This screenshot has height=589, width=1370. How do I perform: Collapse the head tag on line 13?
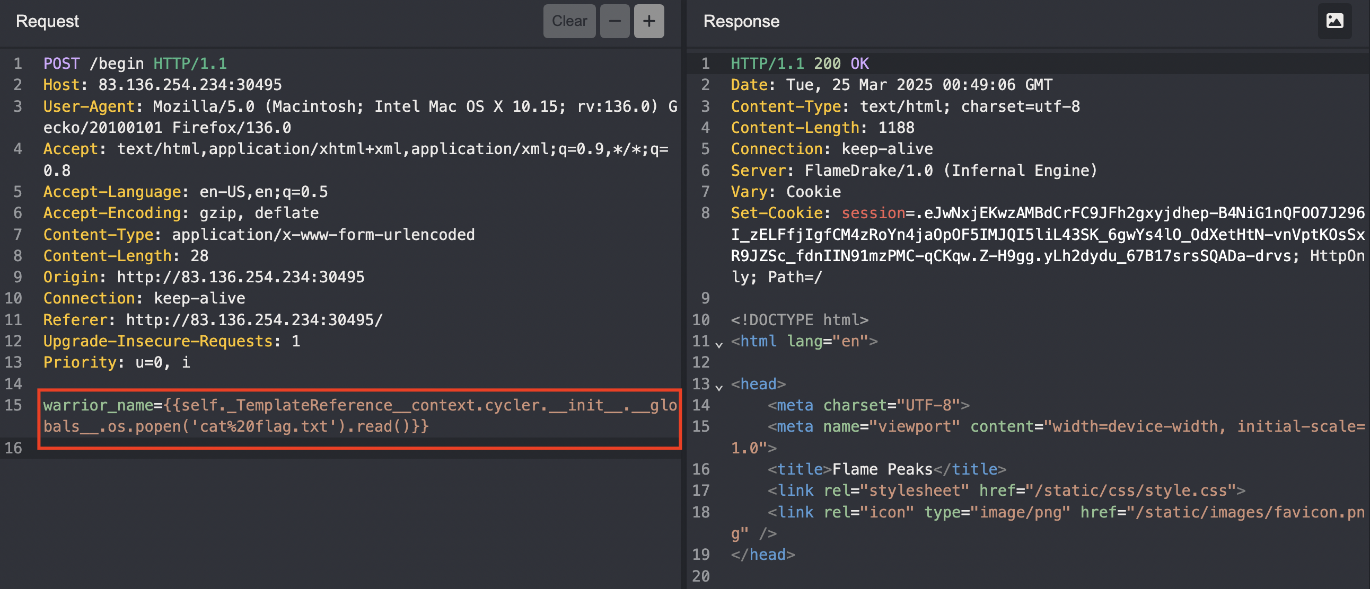pyautogui.click(x=719, y=388)
